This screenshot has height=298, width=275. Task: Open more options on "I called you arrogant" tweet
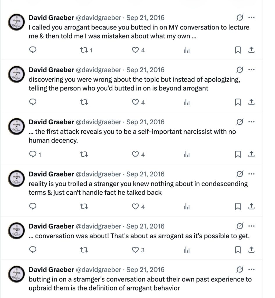click(251, 17)
